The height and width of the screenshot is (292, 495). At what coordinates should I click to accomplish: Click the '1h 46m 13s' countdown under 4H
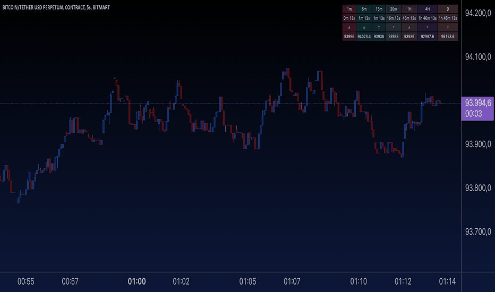(x=428, y=18)
